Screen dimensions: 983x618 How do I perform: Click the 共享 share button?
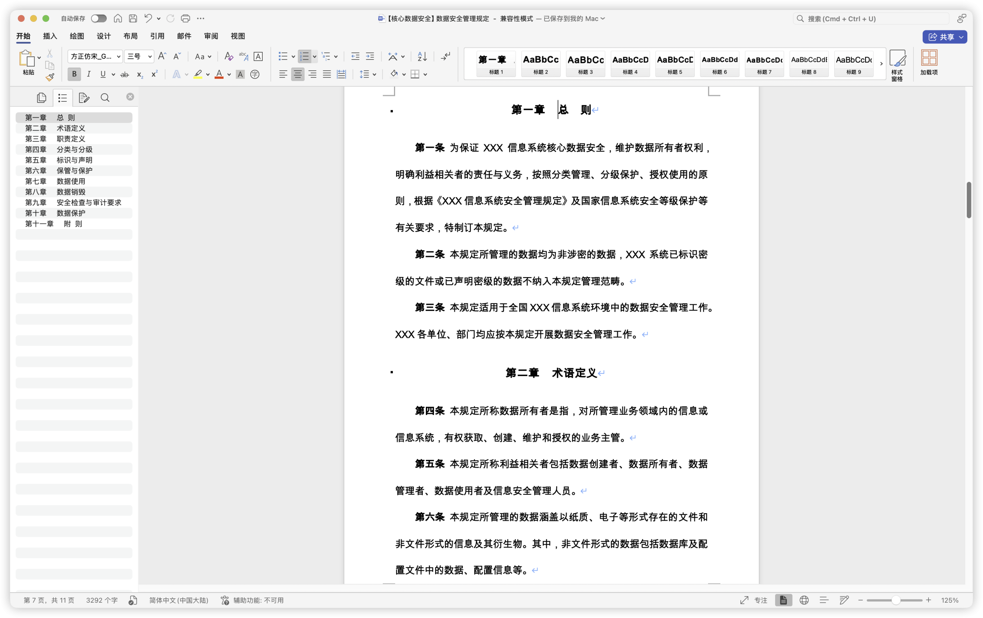click(945, 37)
